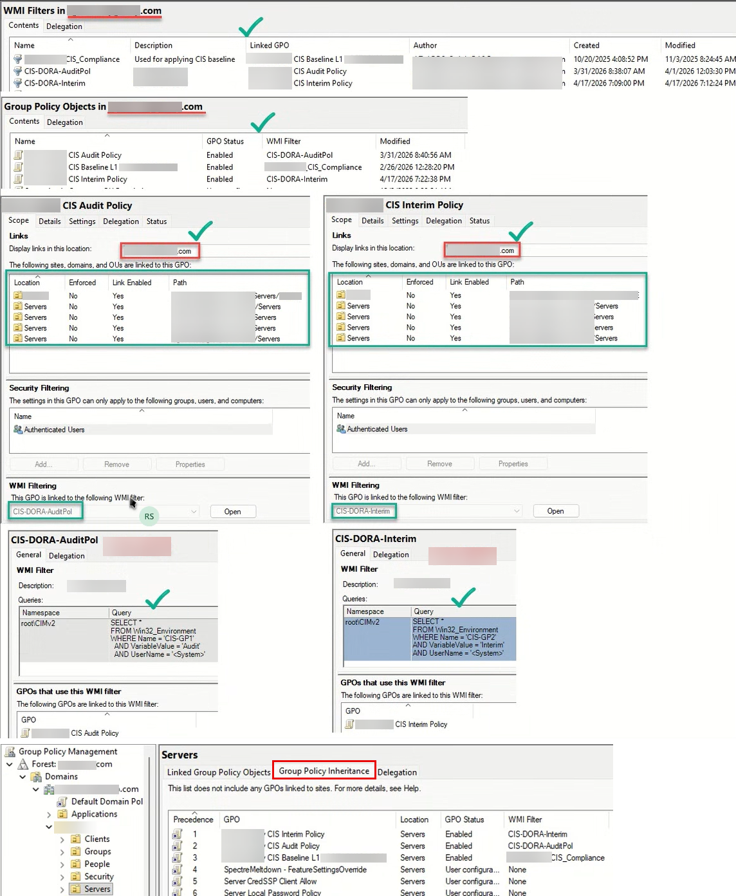Open WMI filter dropdown showing CIS-DORA-Interim
736x896 pixels.
pos(517,511)
